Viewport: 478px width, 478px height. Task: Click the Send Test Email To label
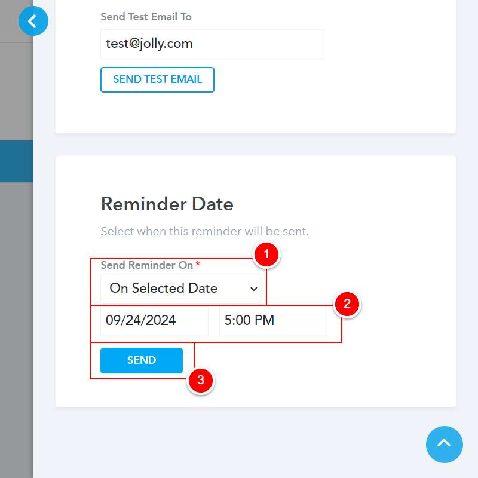(x=146, y=17)
